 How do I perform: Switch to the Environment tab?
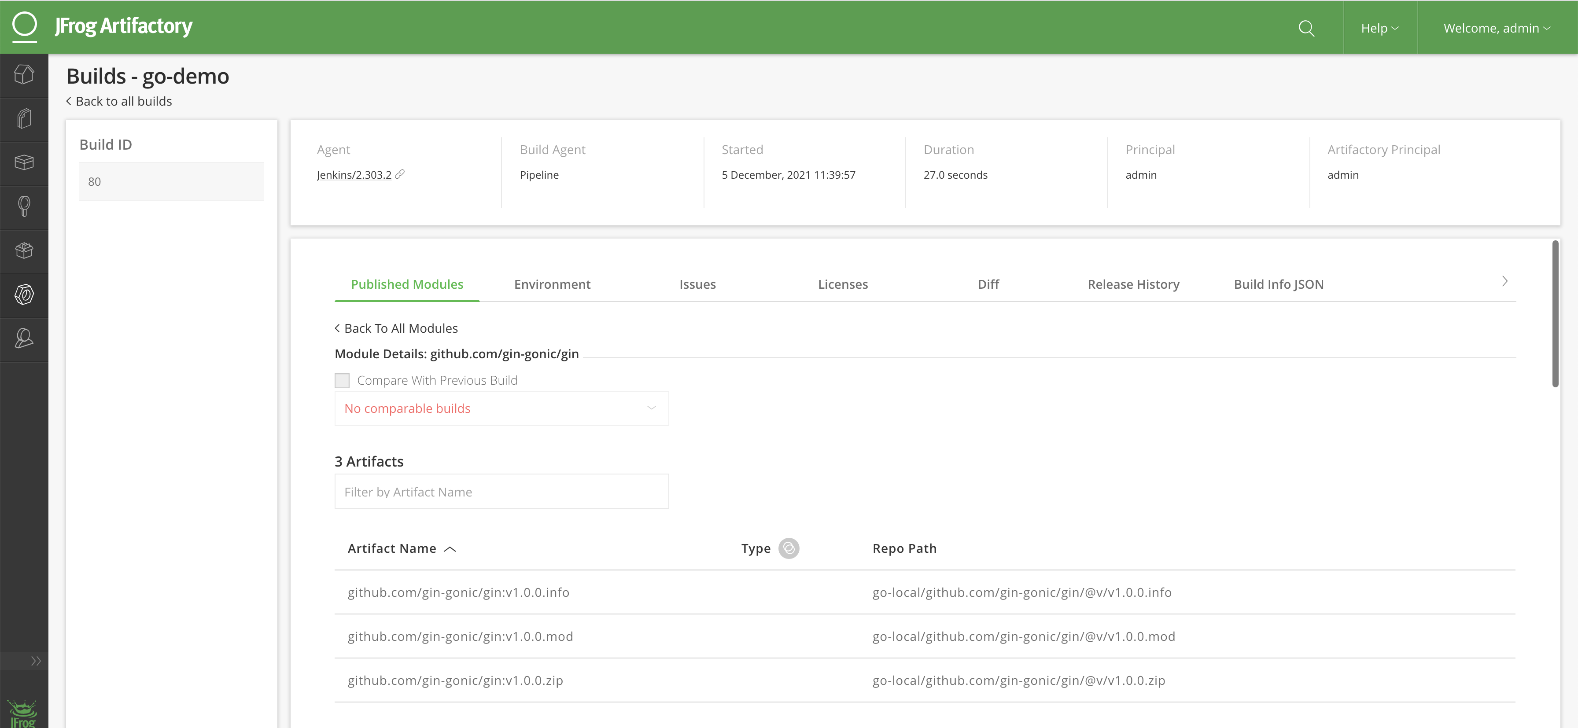552,284
